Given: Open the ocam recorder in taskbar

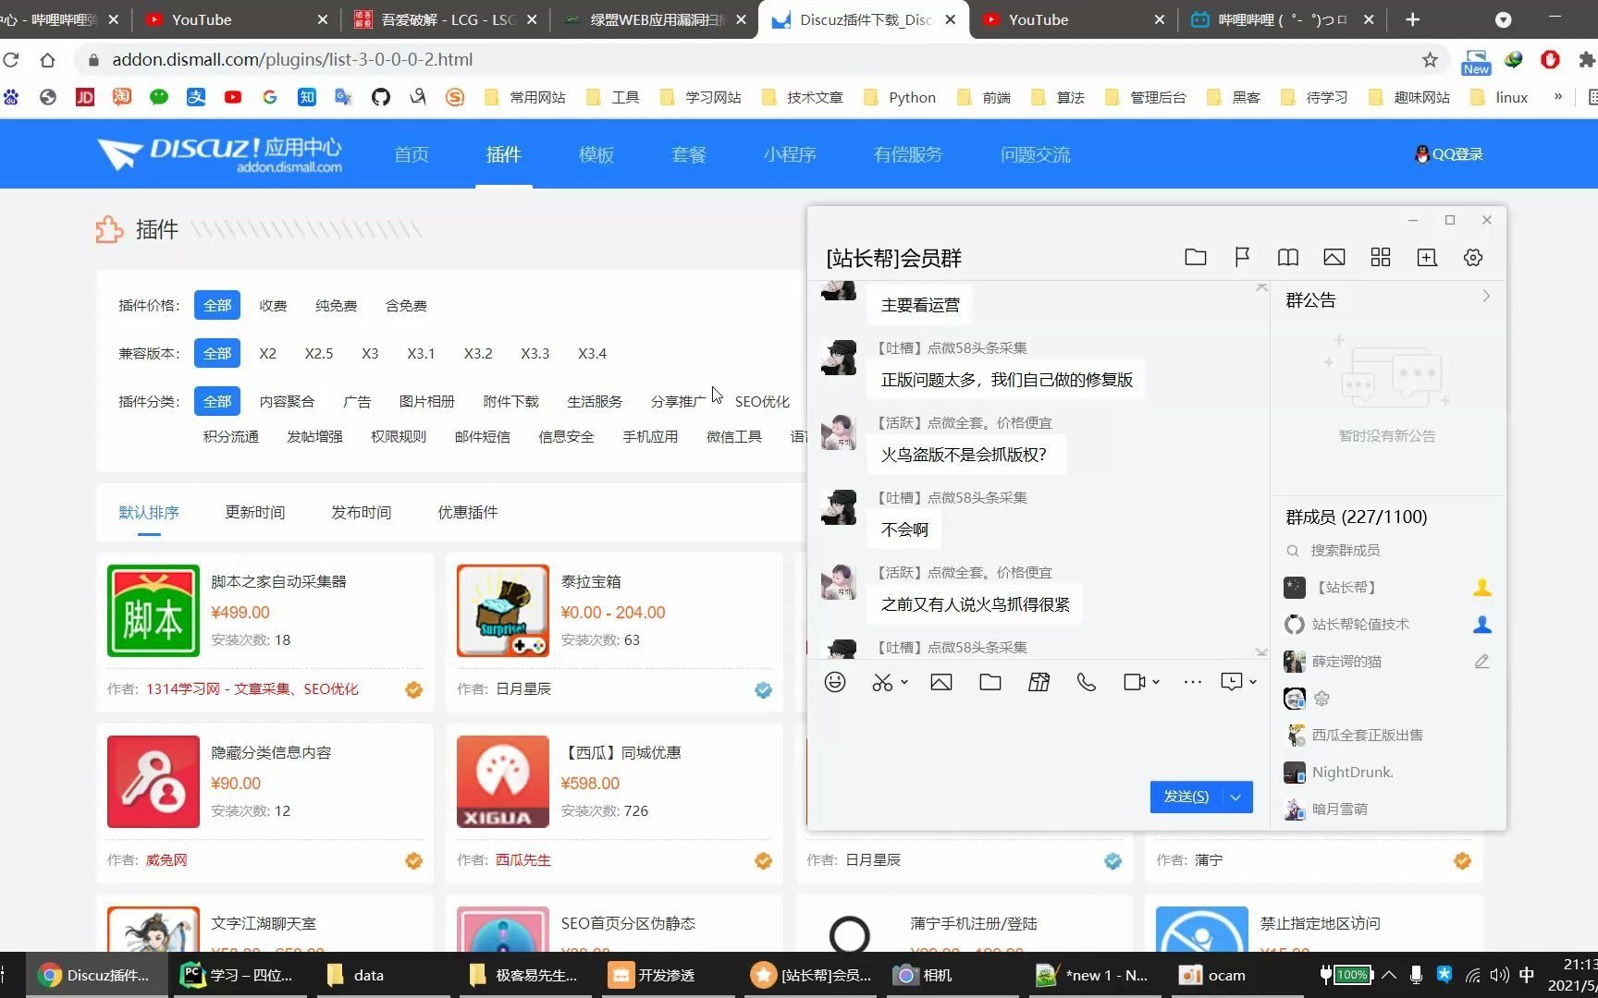Looking at the screenshot, I should point(1212,975).
